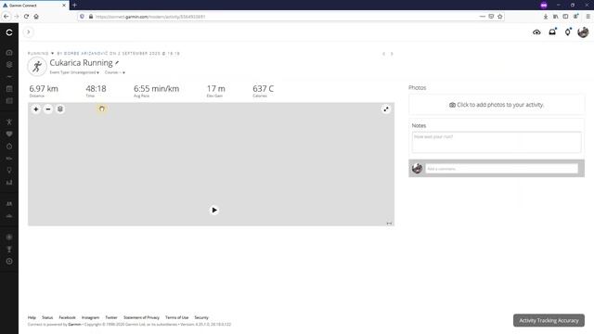Open a new browser tab
Screen dimensions: 594x334
click(x=74, y=6)
